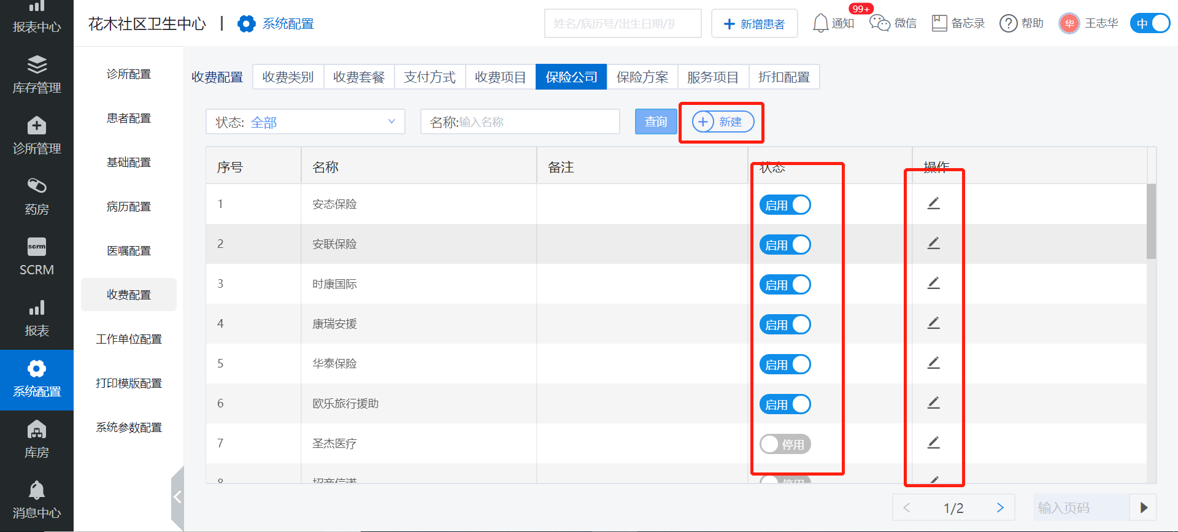Select the 保险公司 tab
Viewport: 1178px width, 532px height.
[x=571, y=77]
